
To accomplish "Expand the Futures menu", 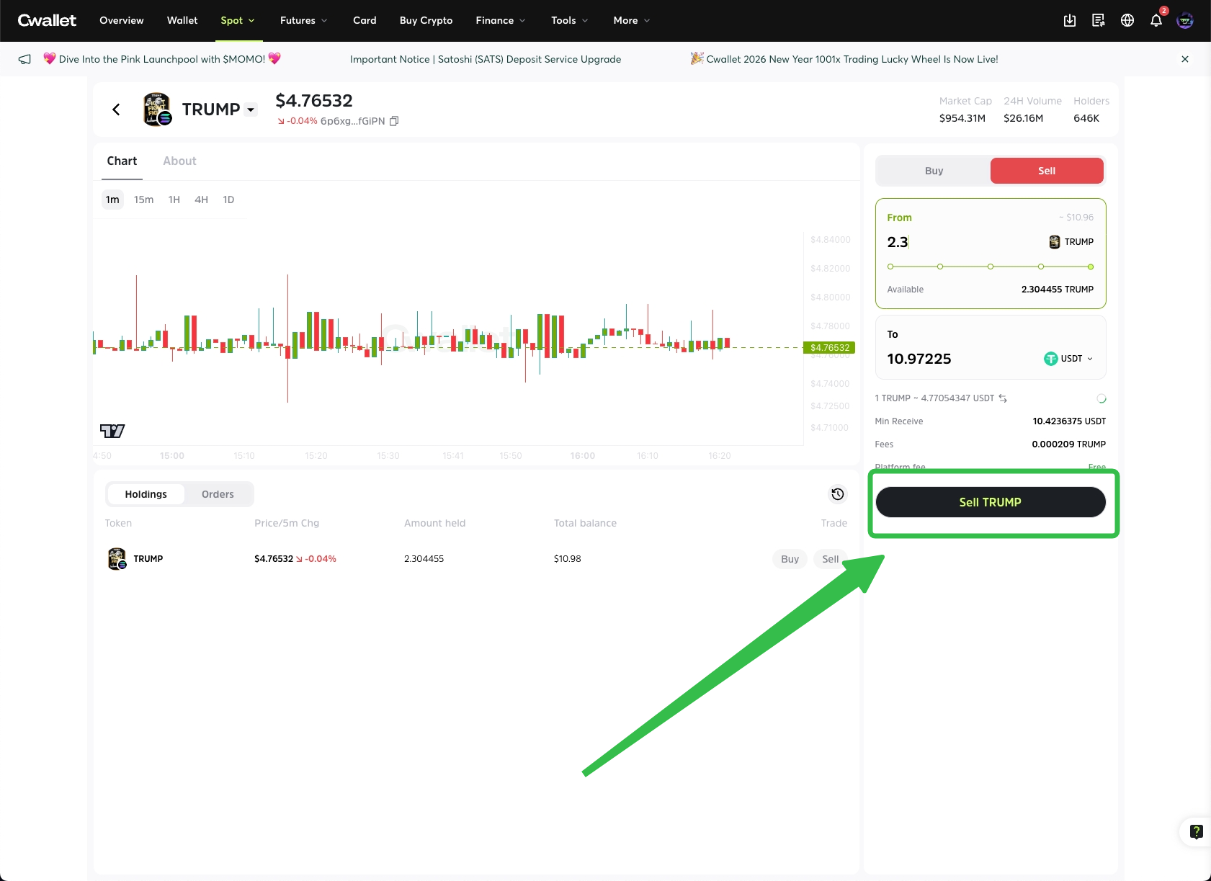I will tap(303, 20).
